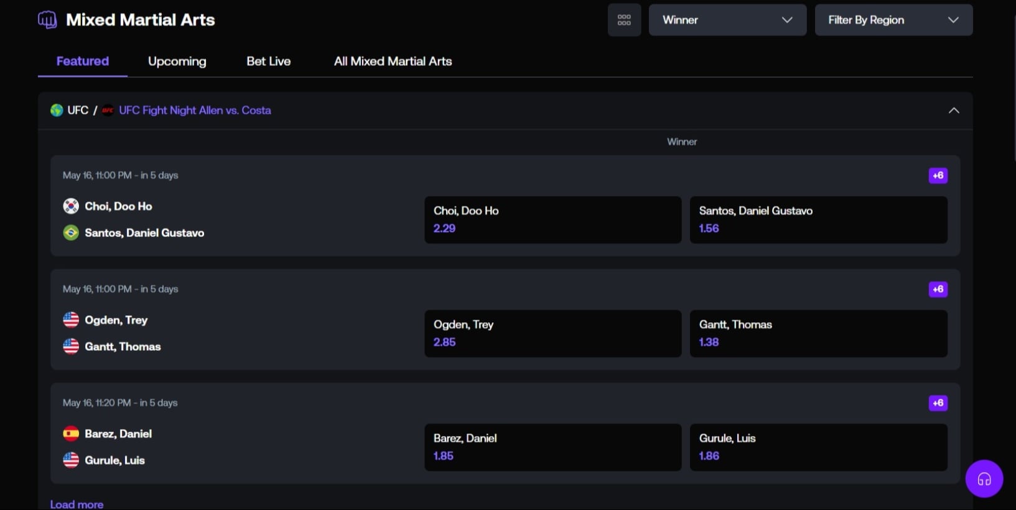Select the Featured tab
The height and width of the screenshot is (510, 1016).
click(83, 61)
